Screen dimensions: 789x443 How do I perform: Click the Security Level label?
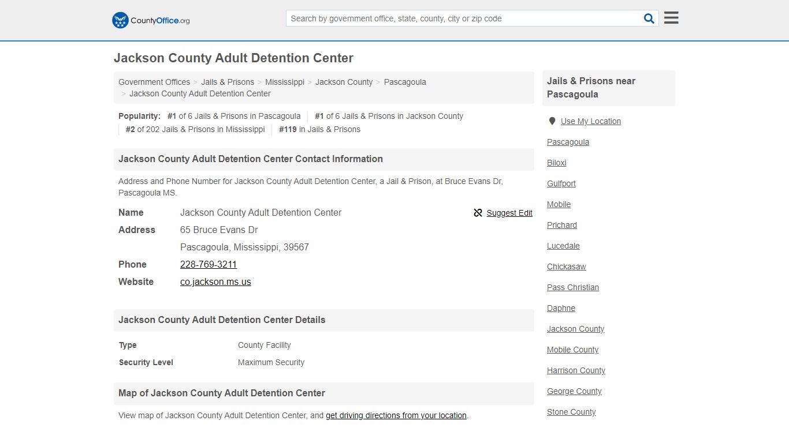click(146, 362)
